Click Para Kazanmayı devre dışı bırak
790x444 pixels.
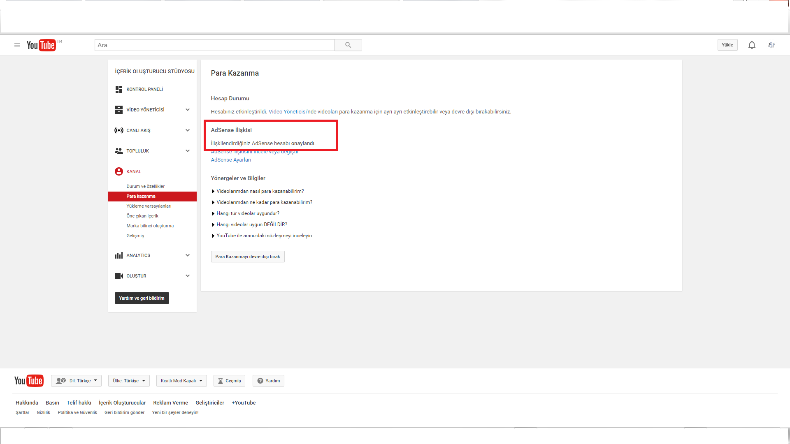point(248,257)
